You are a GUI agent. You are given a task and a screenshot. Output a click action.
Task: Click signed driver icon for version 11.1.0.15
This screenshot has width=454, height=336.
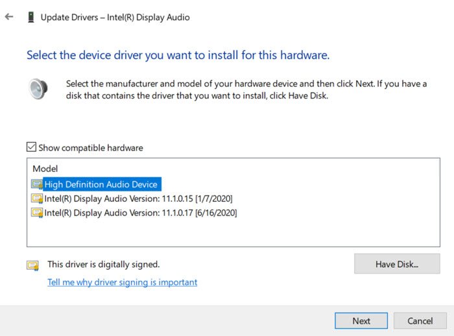point(37,198)
